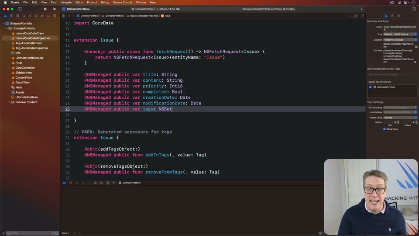This screenshot has width=419, height=236.
Task: Open the Report navigator
Action: pyautogui.click(x=55, y=16)
